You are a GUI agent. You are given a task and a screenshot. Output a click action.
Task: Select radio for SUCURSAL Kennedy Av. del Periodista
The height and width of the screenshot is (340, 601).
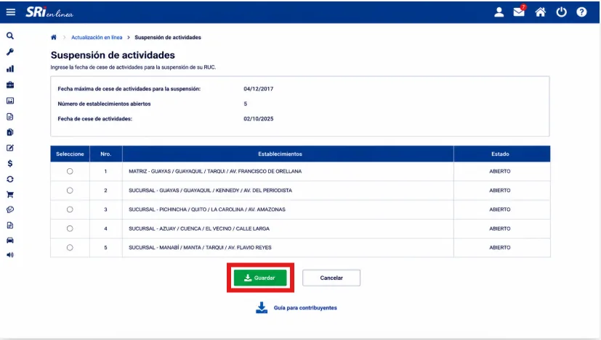coord(70,191)
